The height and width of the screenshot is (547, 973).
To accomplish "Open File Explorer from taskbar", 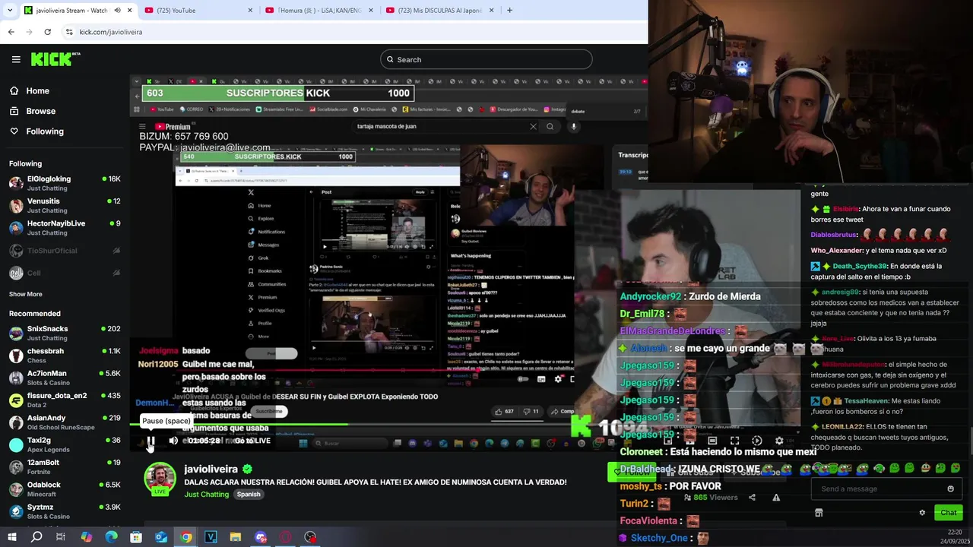I will coord(236,537).
